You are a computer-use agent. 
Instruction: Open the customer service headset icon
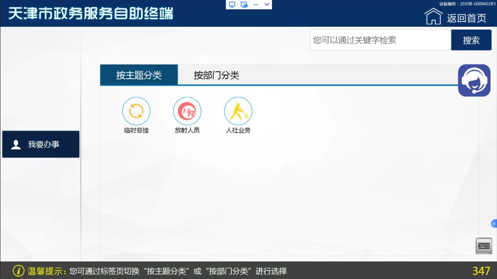coord(474,81)
